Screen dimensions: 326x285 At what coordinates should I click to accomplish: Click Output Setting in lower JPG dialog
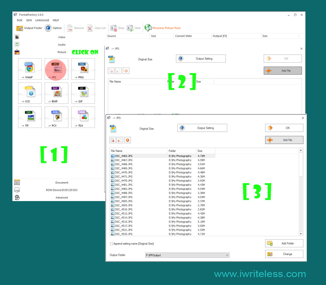coord(202,128)
